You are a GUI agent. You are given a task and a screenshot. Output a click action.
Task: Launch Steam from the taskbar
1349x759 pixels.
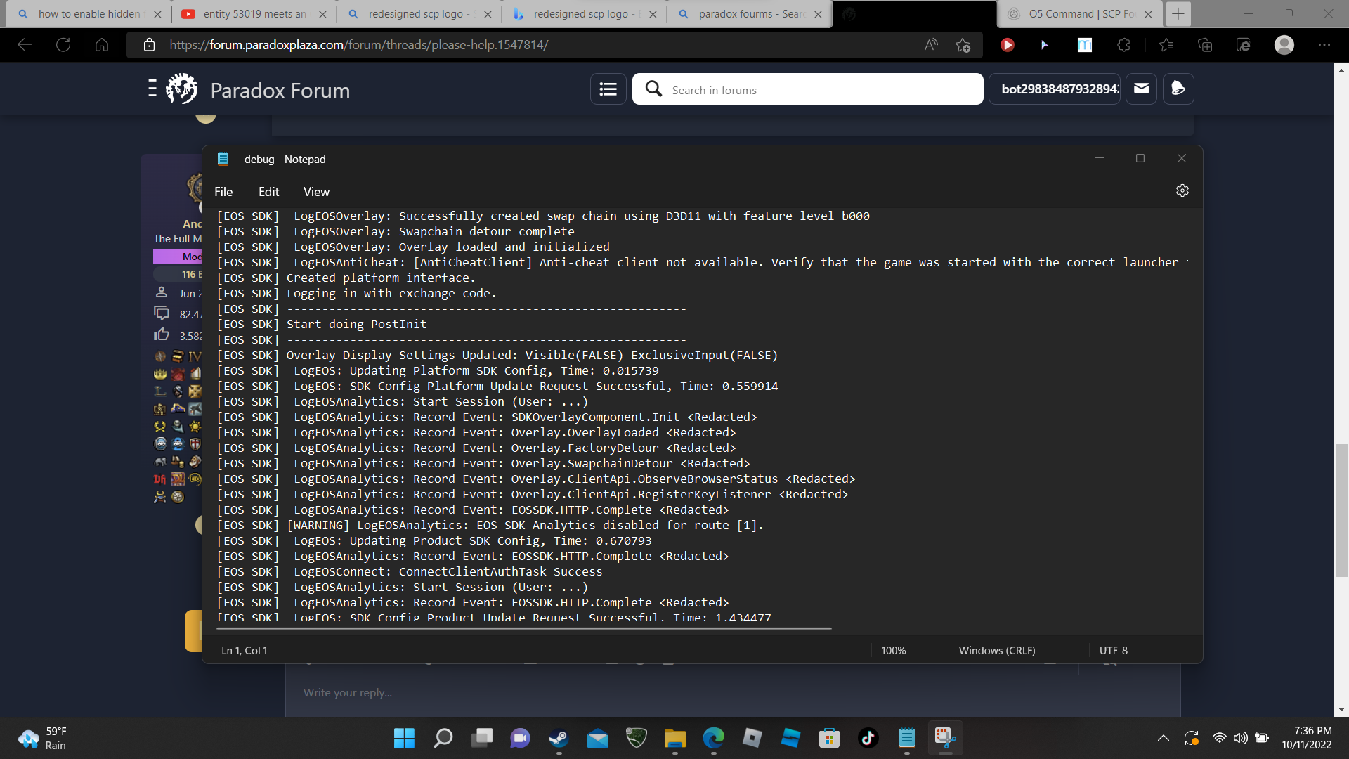[559, 738]
